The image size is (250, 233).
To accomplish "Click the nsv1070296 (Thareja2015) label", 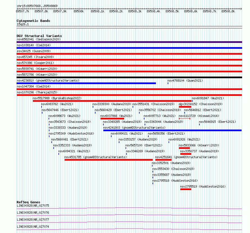I will point(37,92).
